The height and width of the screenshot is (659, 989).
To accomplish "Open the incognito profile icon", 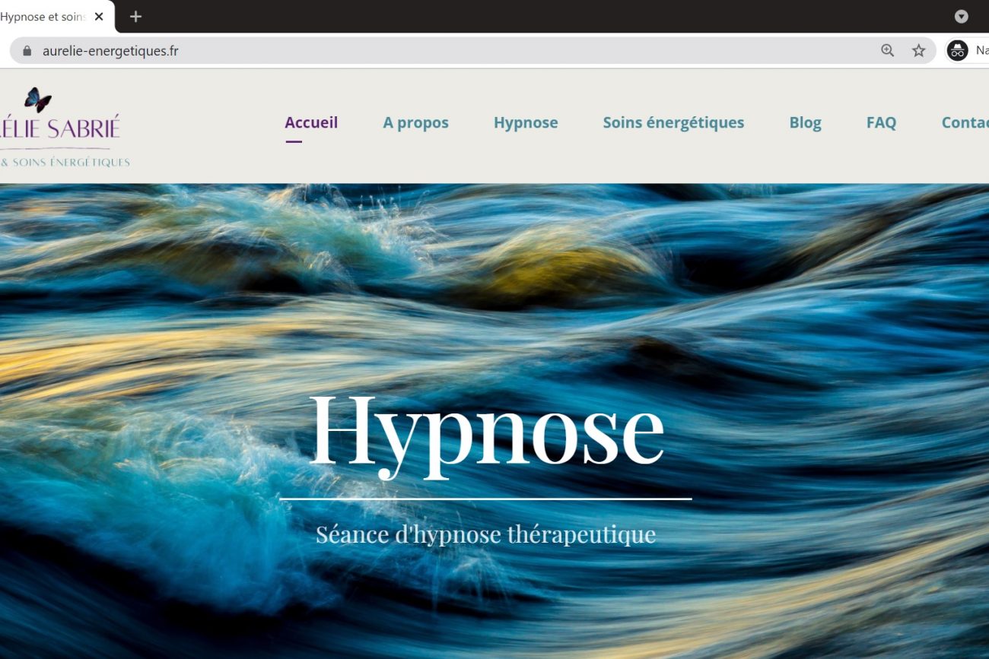I will 957,51.
